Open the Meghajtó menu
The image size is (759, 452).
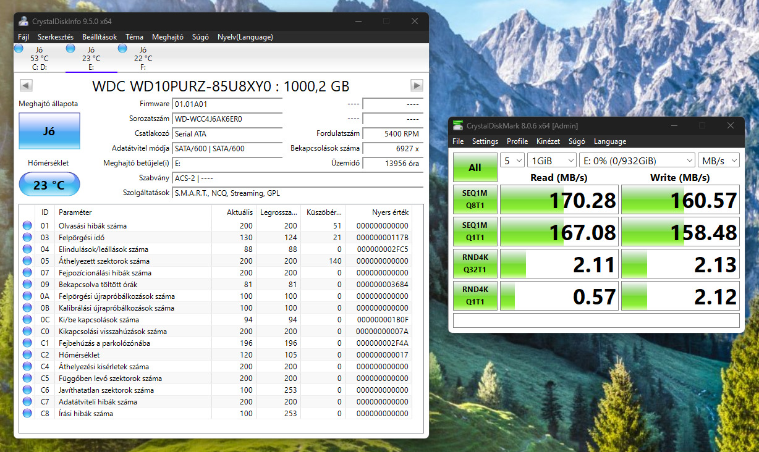pyautogui.click(x=167, y=37)
